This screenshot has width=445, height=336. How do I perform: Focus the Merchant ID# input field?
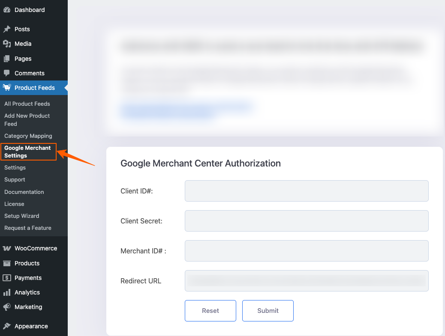click(307, 251)
